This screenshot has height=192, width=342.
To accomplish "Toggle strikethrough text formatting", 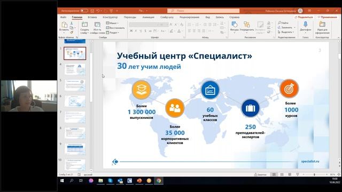I will 150,31.
